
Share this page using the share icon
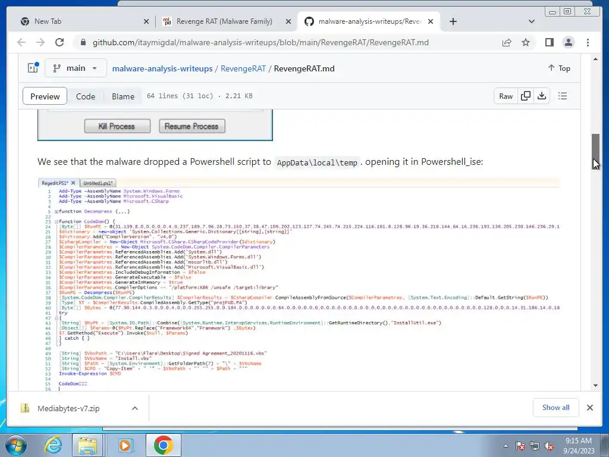click(507, 42)
